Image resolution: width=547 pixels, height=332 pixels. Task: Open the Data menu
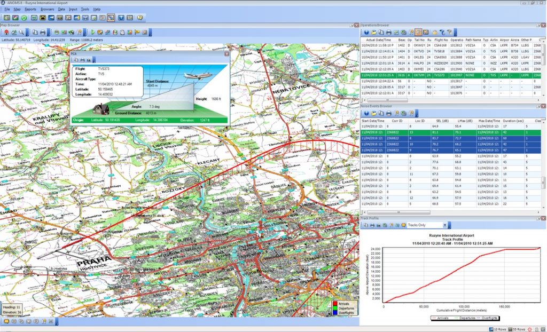(x=61, y=9)
